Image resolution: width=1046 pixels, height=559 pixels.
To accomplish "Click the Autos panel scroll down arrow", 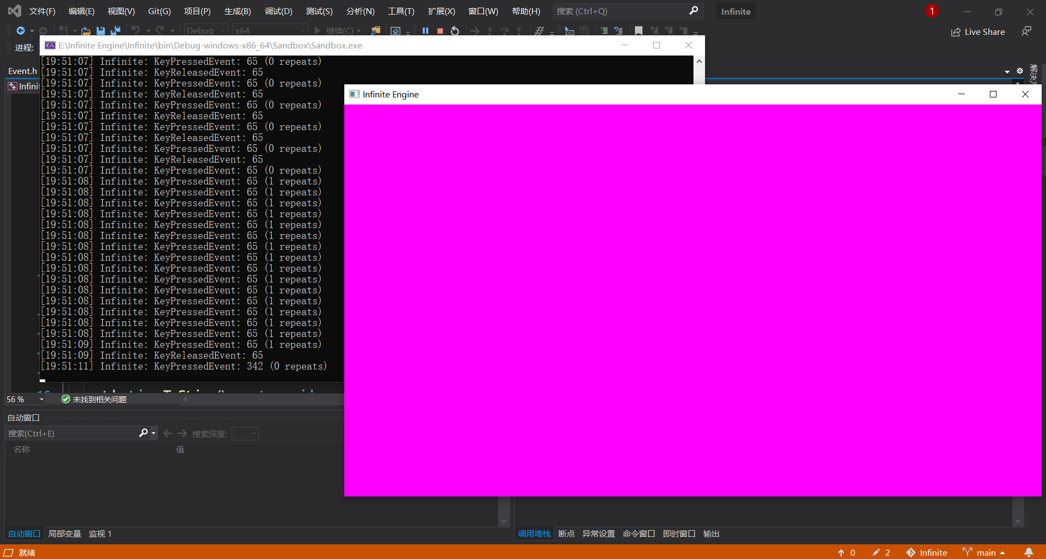I will (x=503, y=521).
